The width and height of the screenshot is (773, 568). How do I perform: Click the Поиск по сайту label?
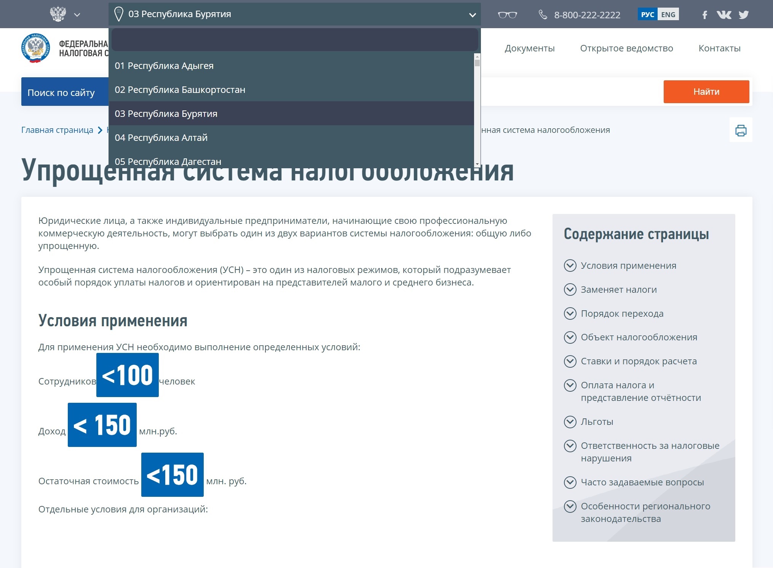pos(61,93)
